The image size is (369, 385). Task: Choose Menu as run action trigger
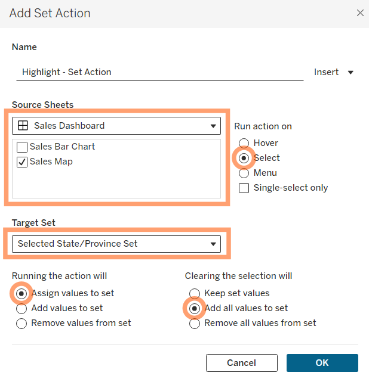(244, 173)
